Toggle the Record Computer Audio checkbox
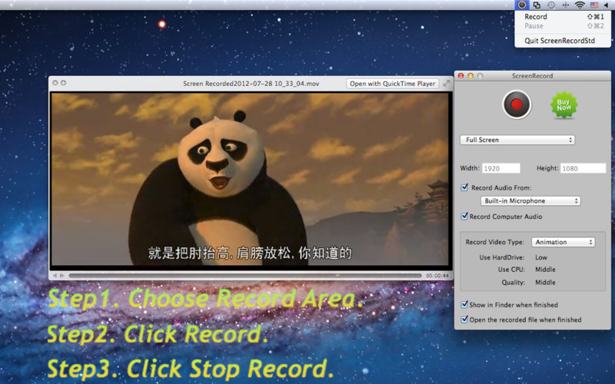Viewport: 615px width, 384px height. [x=464, y=217]
